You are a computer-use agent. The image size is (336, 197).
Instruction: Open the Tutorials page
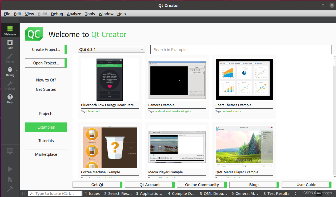point(46,141)
